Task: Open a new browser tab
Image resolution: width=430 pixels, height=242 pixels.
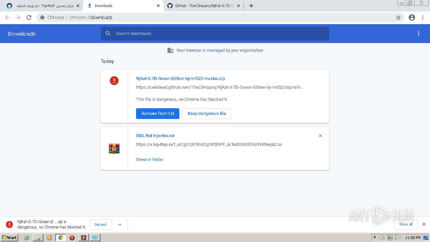Action: [x=251, y=6]
